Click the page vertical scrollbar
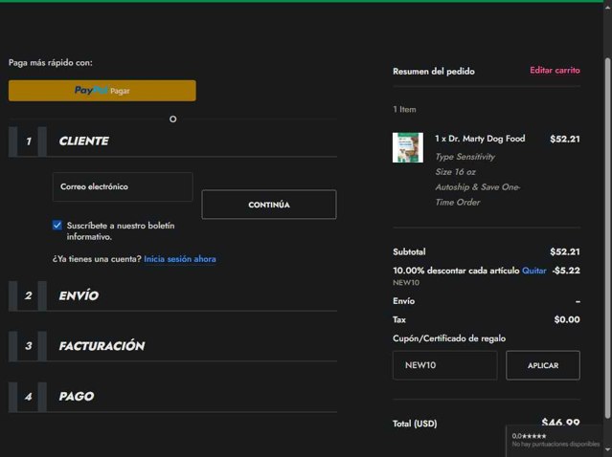The height and width of the screenshot is (457, 612). pyautogui.click(x=608, y=238)
